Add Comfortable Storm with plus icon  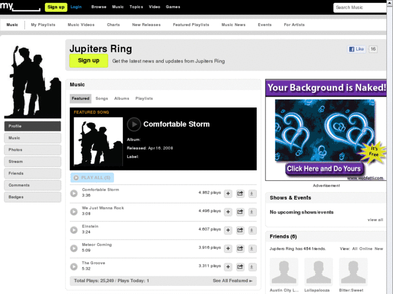(x=228, y=194)
